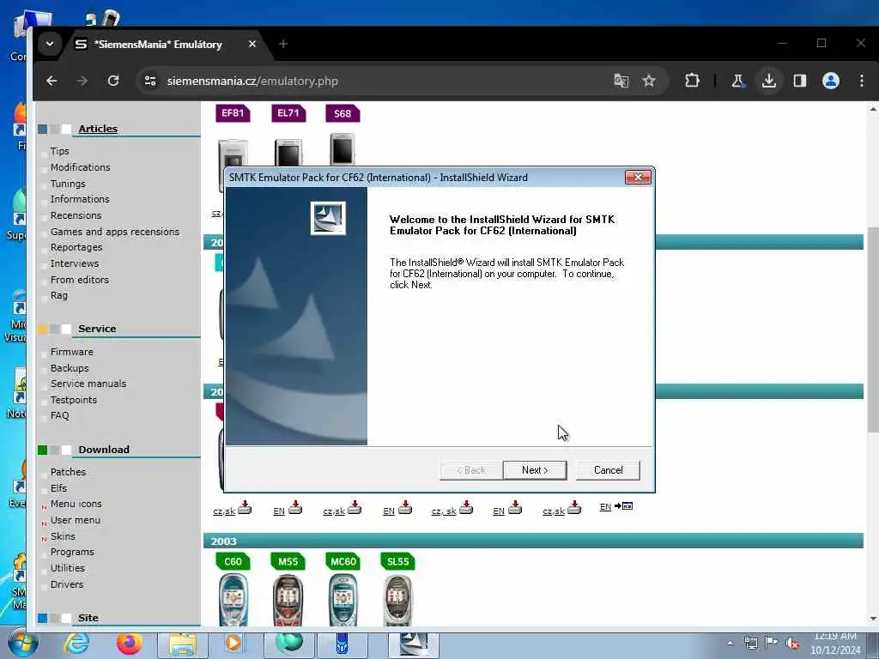Open the Tips link in Articles
The width and height of the screenshot is (879, 659).
[59, 151]
